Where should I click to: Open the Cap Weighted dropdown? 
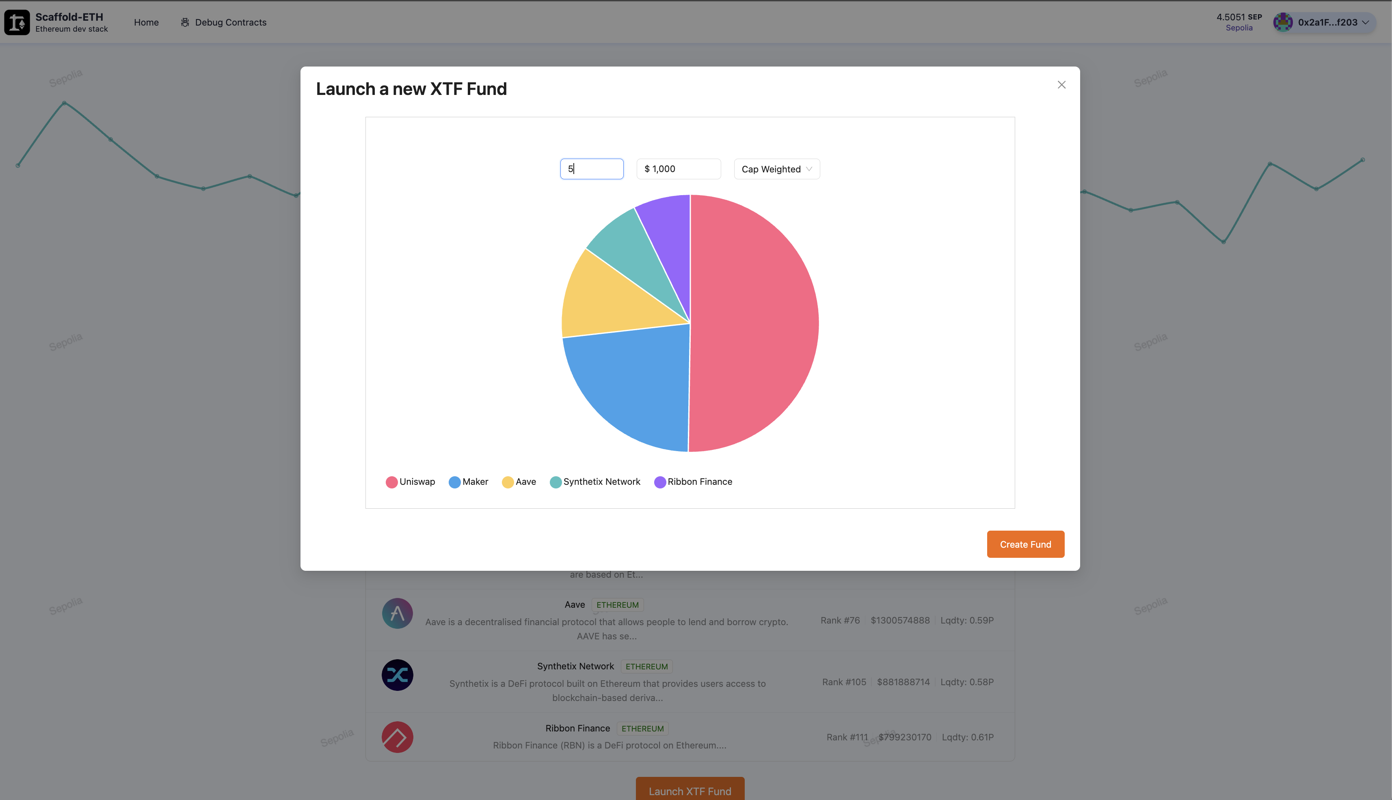coord(776,169)
